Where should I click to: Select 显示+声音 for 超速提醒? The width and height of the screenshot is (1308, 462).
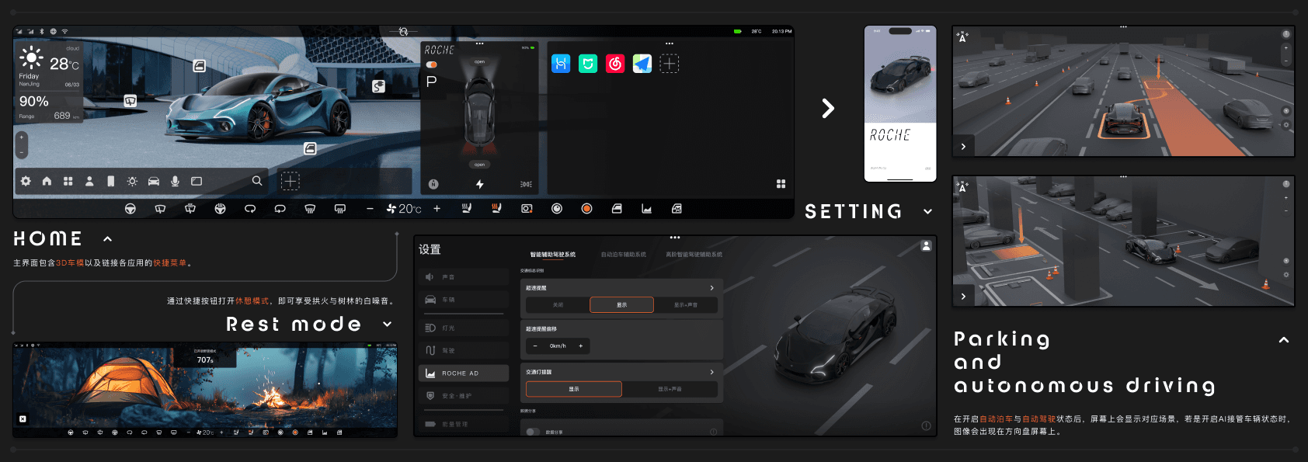(686, 305)
